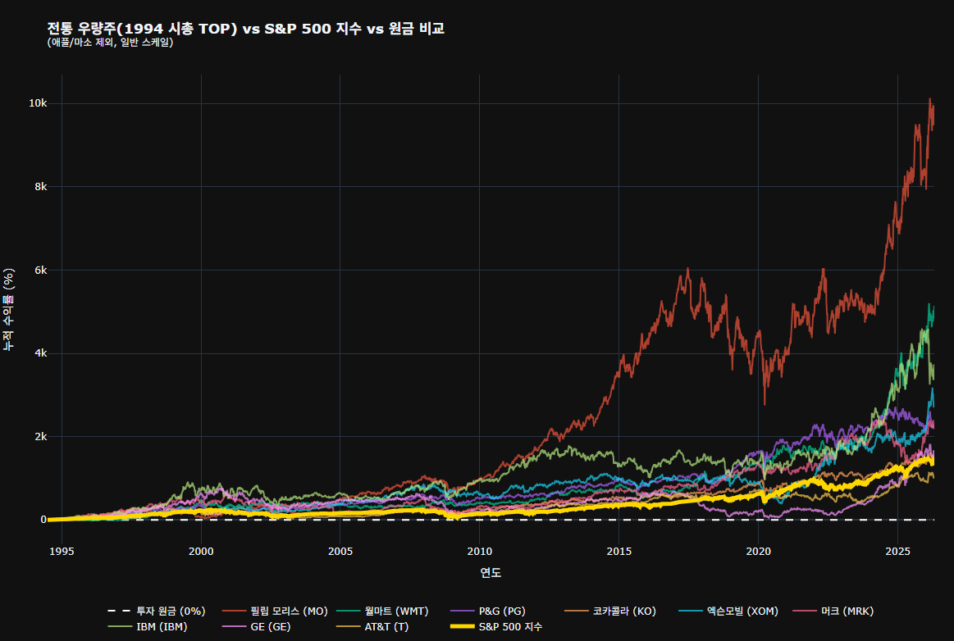Click the 10k y-axis tick label

[x=38, y=103]
